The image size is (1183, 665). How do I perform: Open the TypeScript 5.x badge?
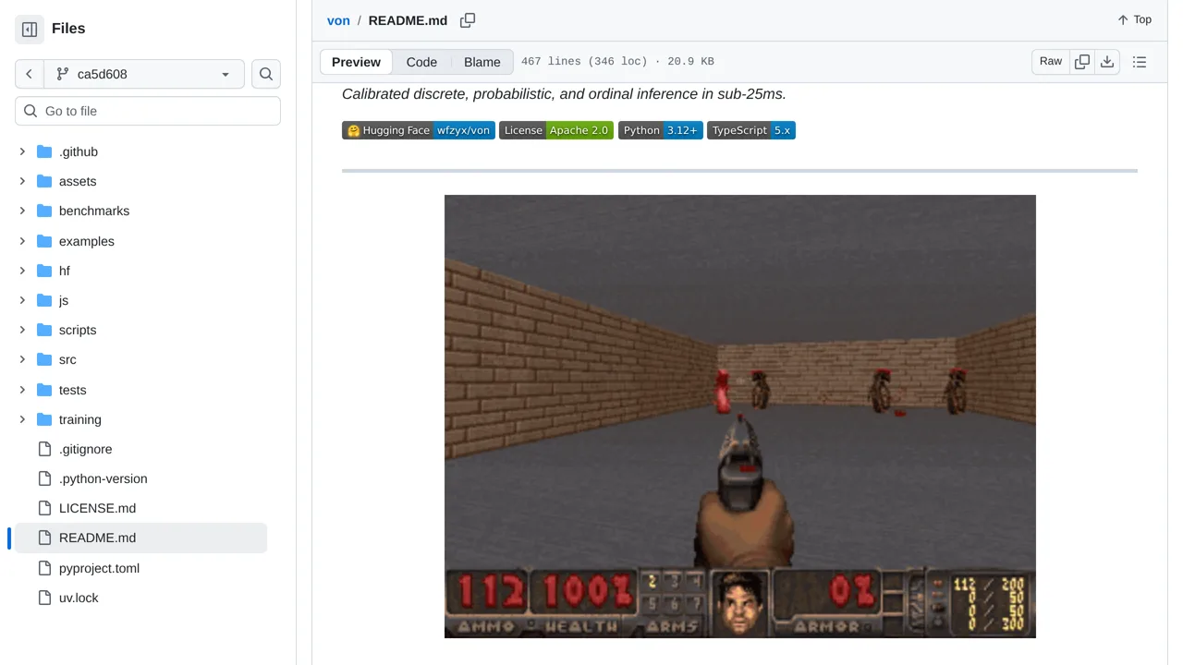[x=751, y=130]
